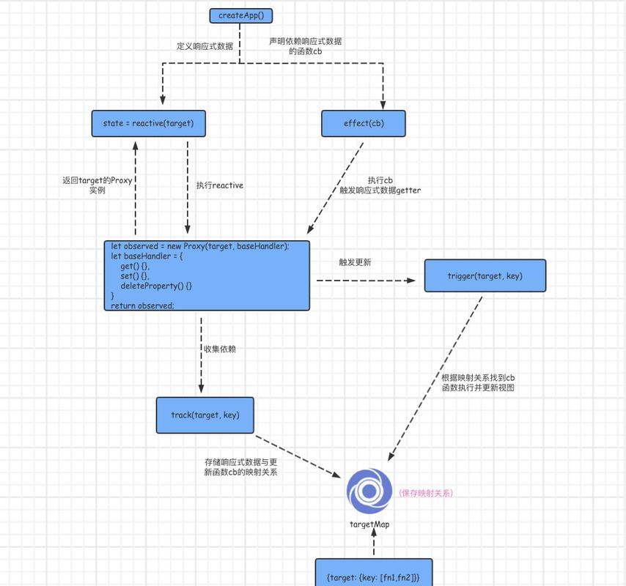Click the Proxy baseHandler code block
Viewport: 626px width, 586px height.
click(x=206, y=275)
